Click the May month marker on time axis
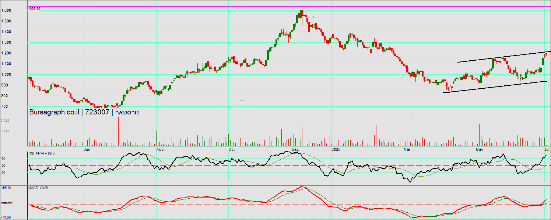 (x=479, y=149)
